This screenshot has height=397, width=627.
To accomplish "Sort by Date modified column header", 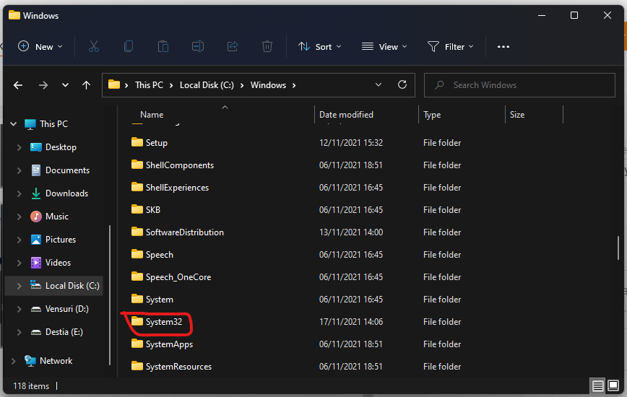I will pyautogui.click(x=346, y=115).
